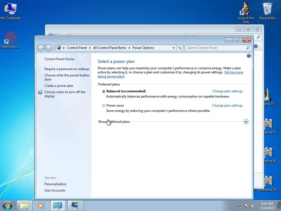
Task: Open the address bar history dropdown
Action: [x=173, y=48]
